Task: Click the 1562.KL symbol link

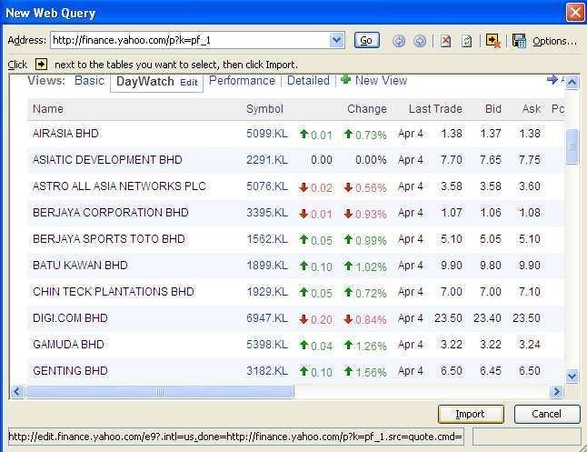Action: coord(267,239)
